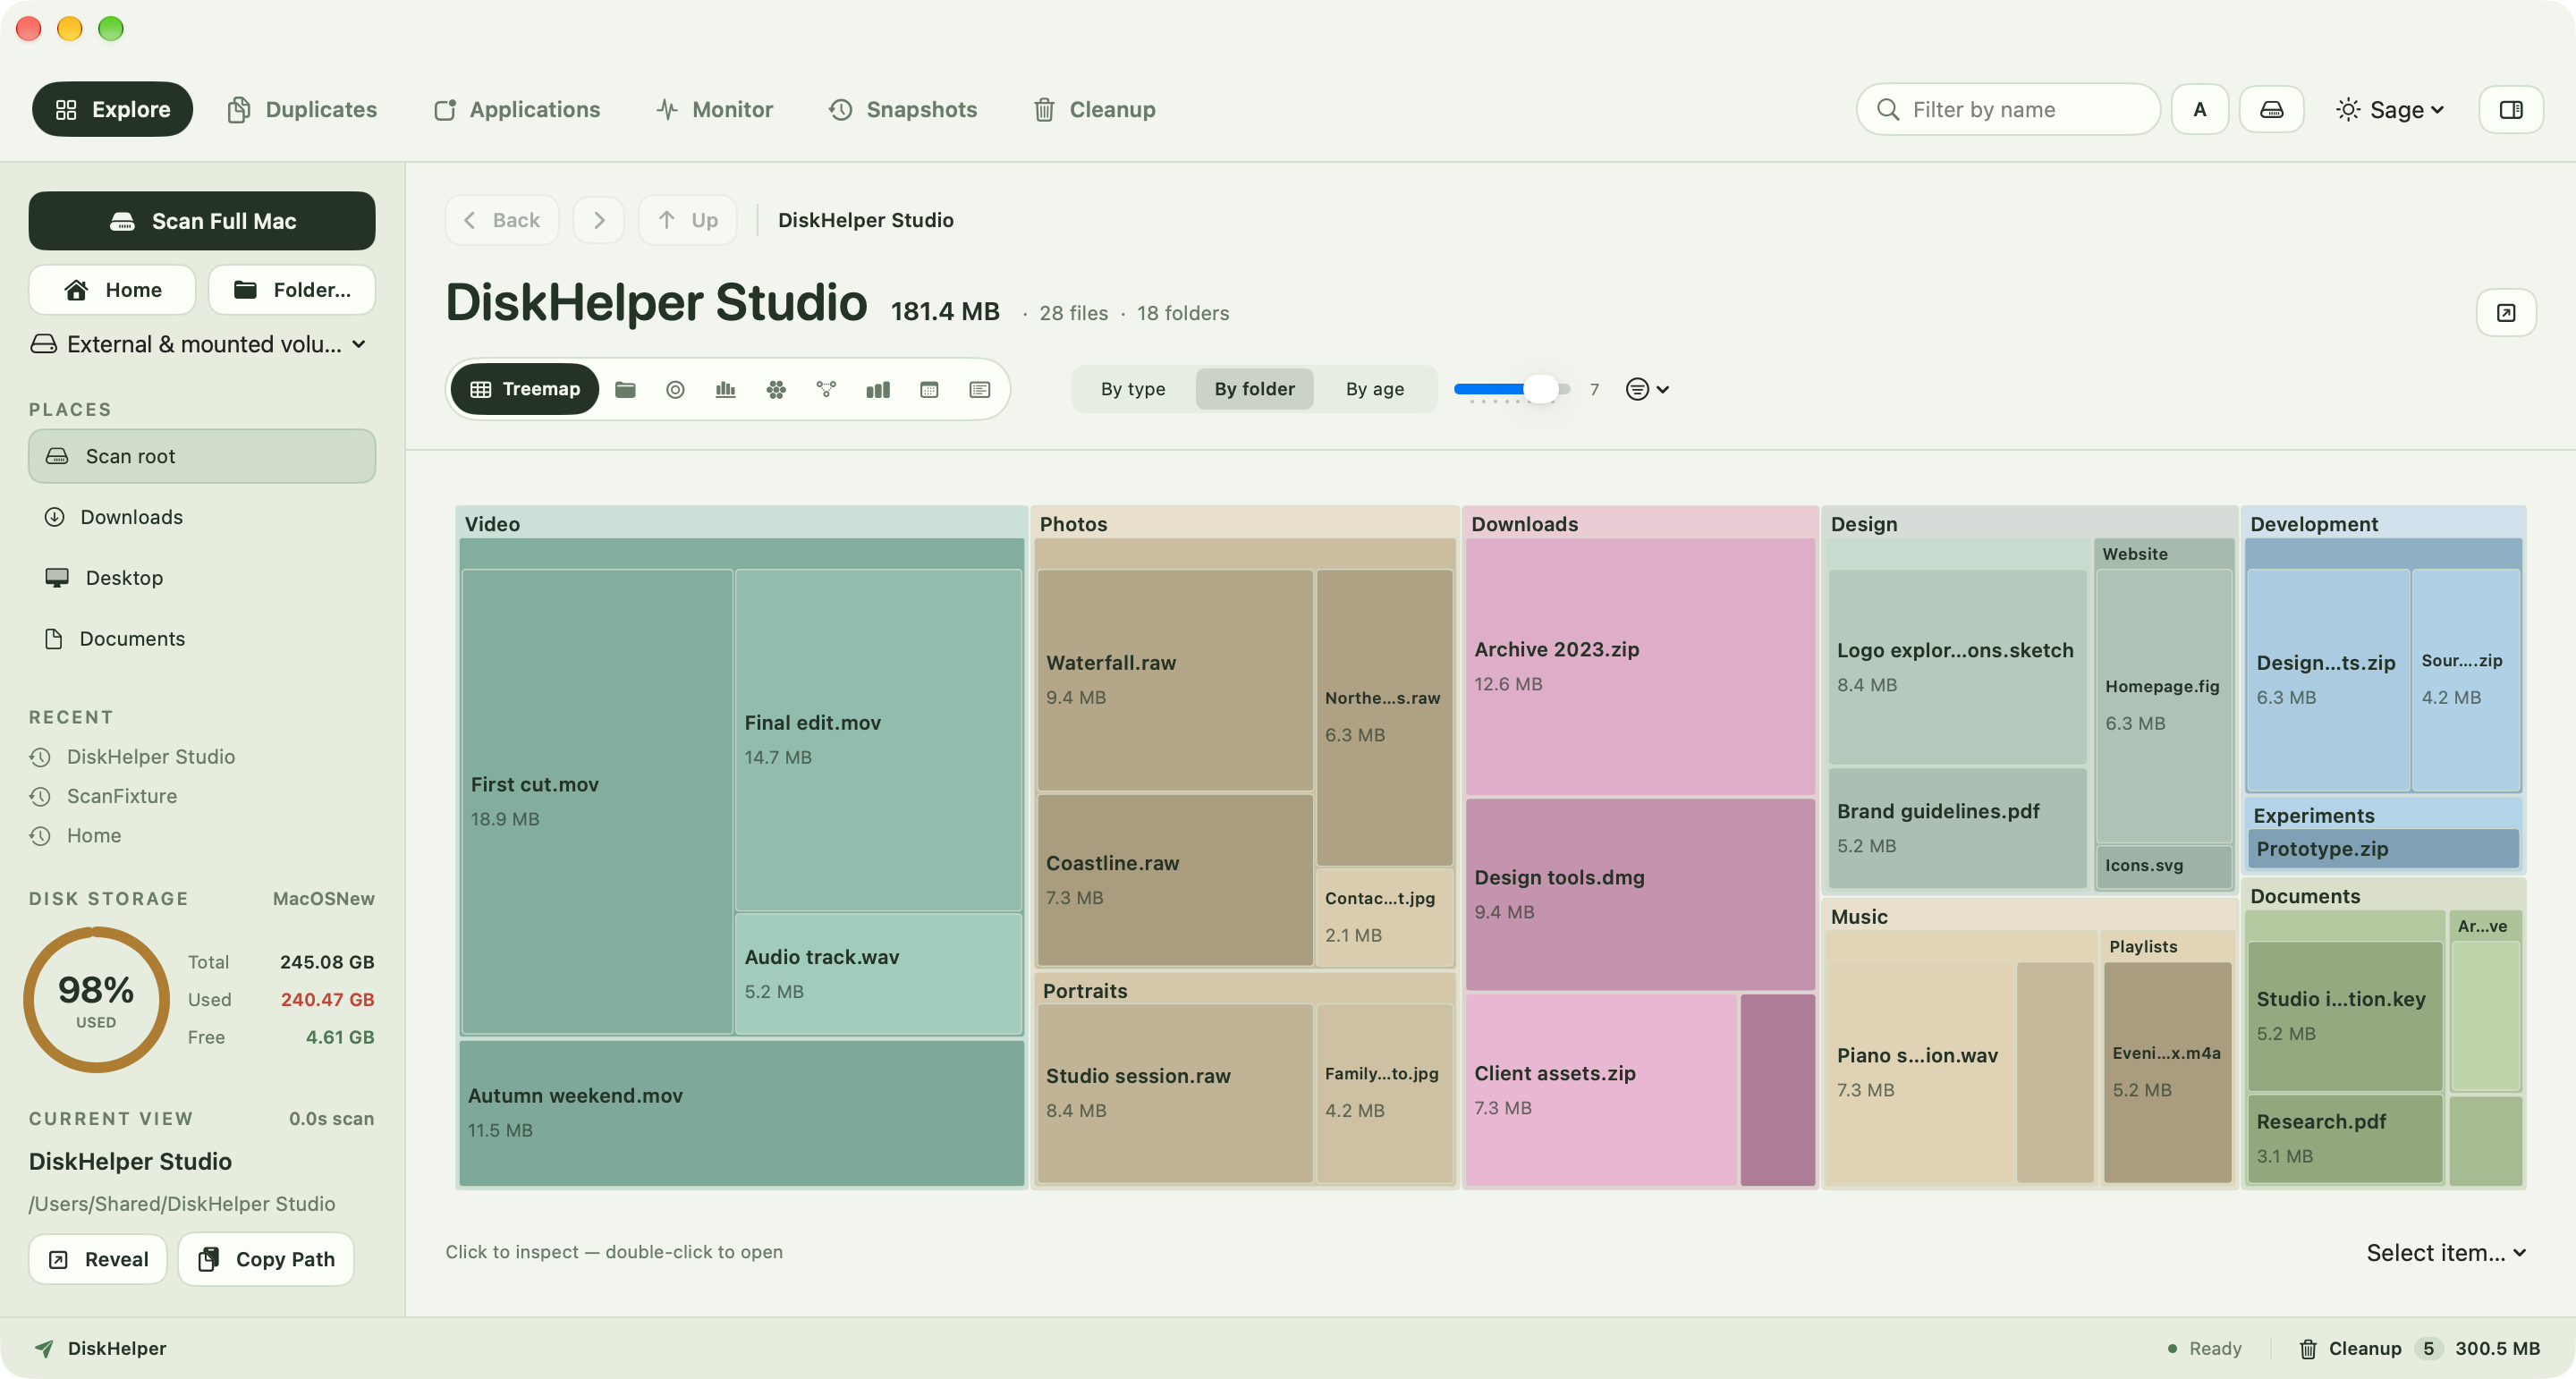Switch to the bubble cluster view icon

click(x=776, y=389)
